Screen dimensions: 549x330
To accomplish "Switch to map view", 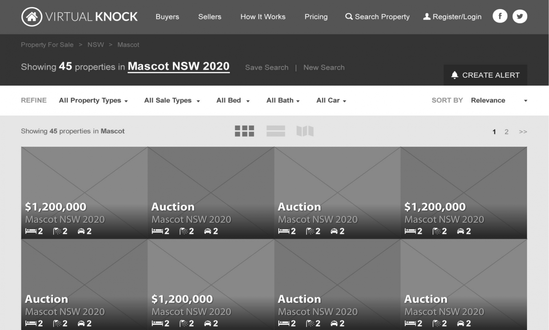I will point(305,131).
